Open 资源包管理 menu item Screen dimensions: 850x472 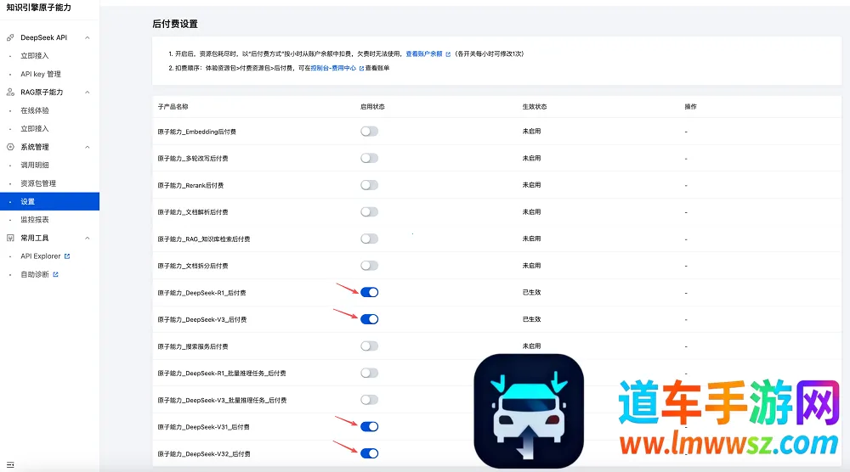38,183
